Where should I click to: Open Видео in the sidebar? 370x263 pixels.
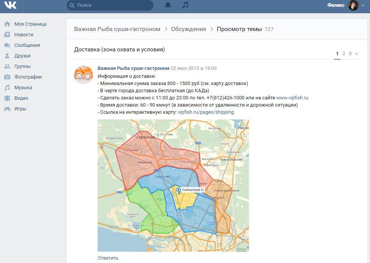[21, 98]
